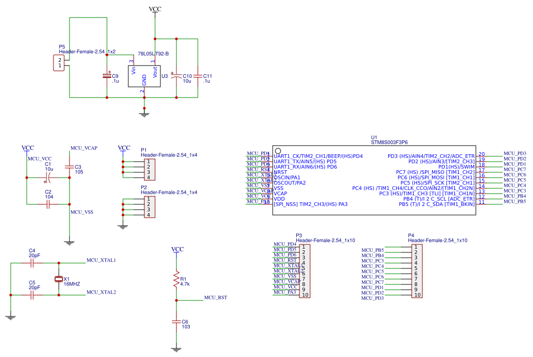Click pin number 11 on U1
Viewport: 533px width, 357px height.
tap(482, 202)
